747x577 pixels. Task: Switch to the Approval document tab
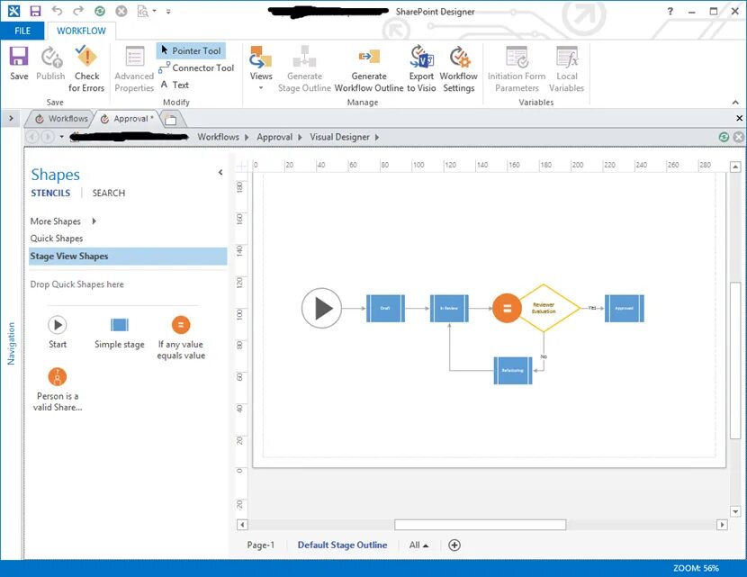(x=127, y=119)
